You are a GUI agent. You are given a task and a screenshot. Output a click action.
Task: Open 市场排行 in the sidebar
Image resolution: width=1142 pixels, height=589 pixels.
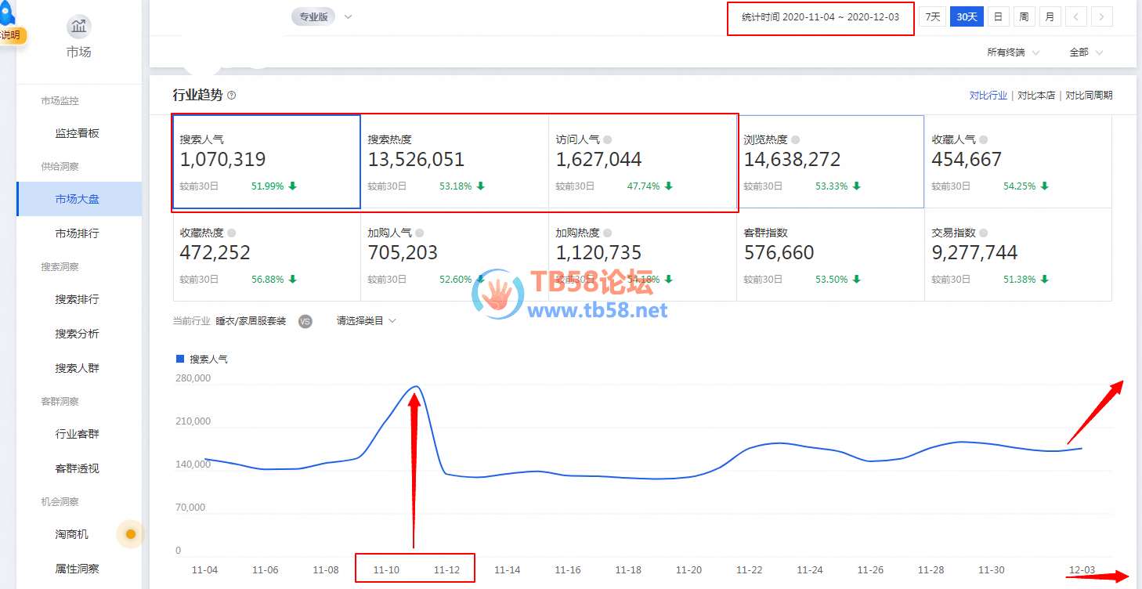77,233
